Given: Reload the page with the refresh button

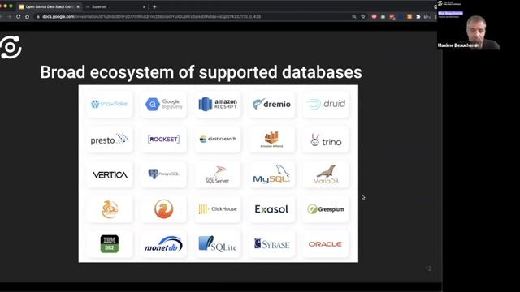Looking at the screenshot, I should click(18, 16).
